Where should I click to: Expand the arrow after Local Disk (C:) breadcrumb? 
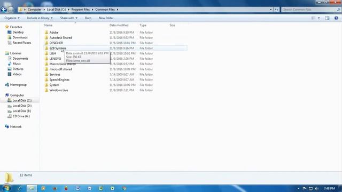coord(68,10)
